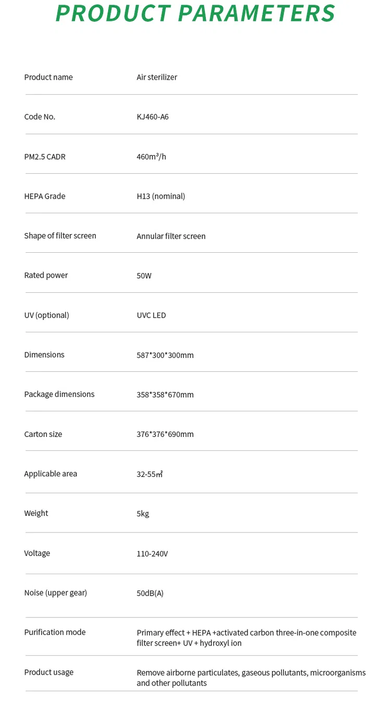Click the H13 (nominal) value
This screenshot has width=390, height=712.
pos(161,196)
